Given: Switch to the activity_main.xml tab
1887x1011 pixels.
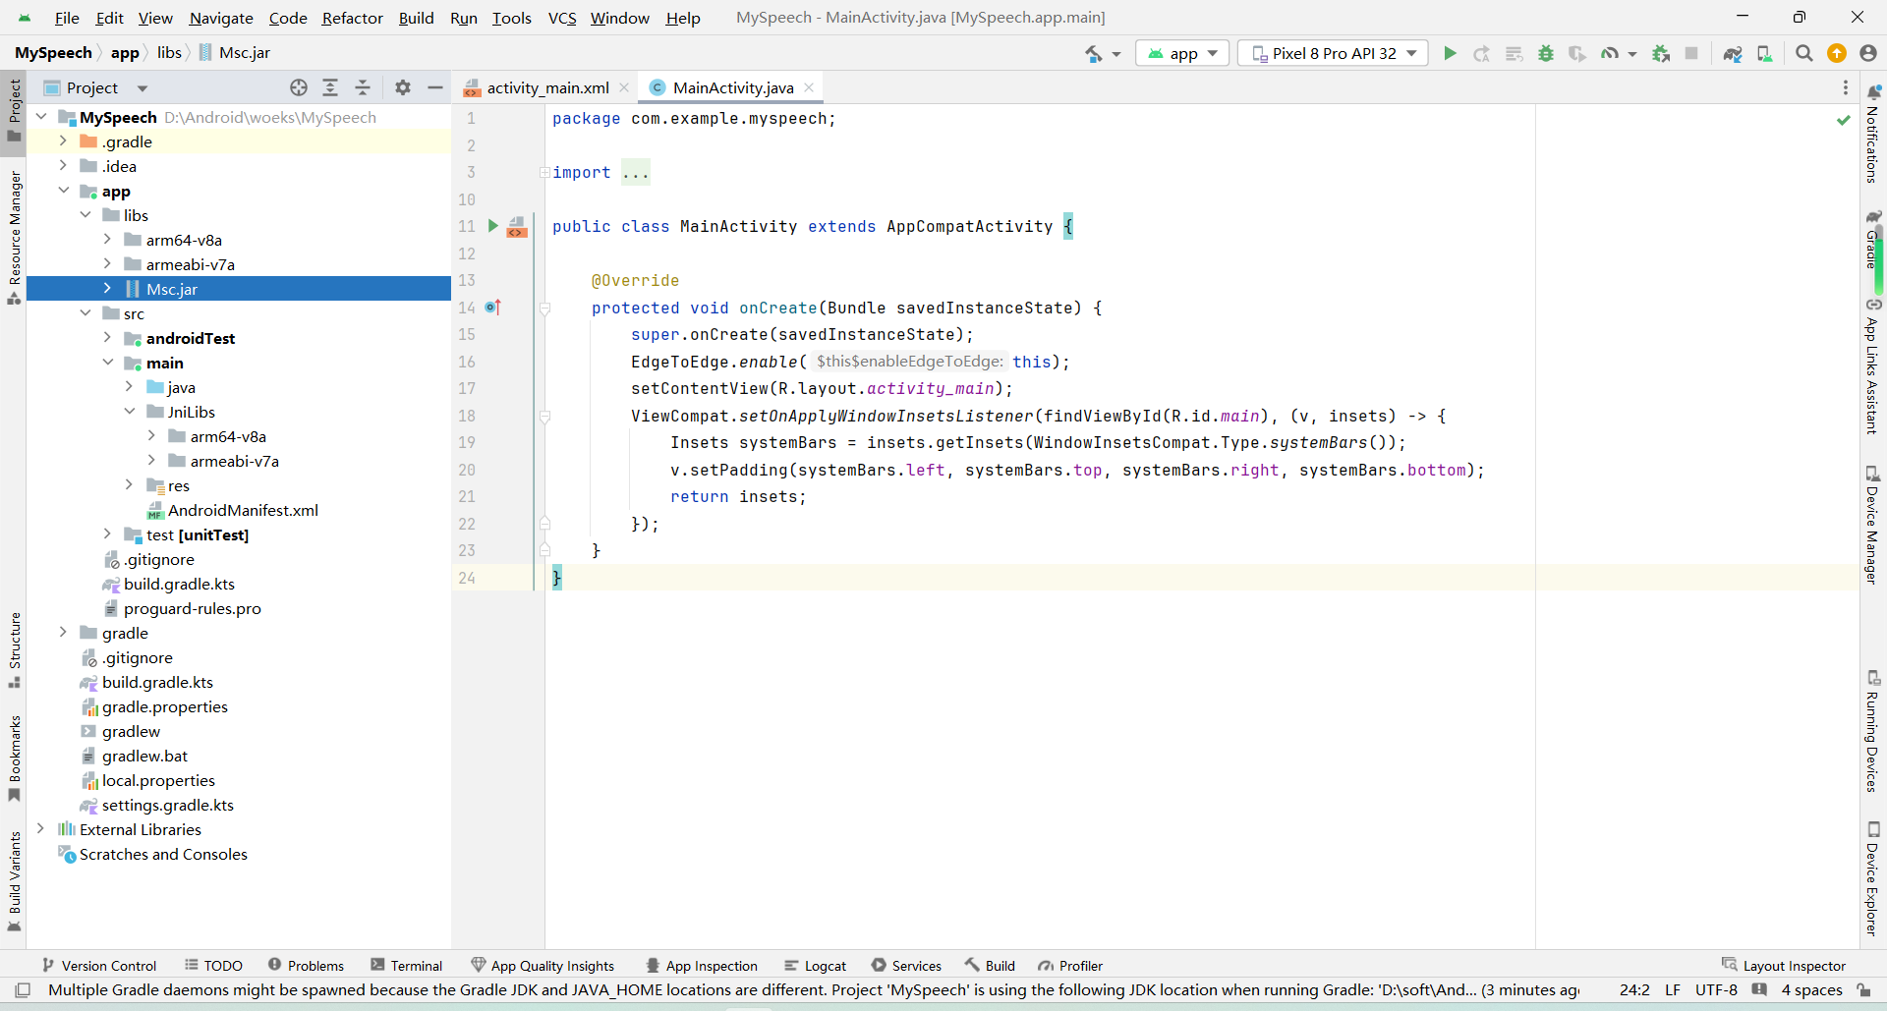Looking at the screenshot, I should 546,87.
